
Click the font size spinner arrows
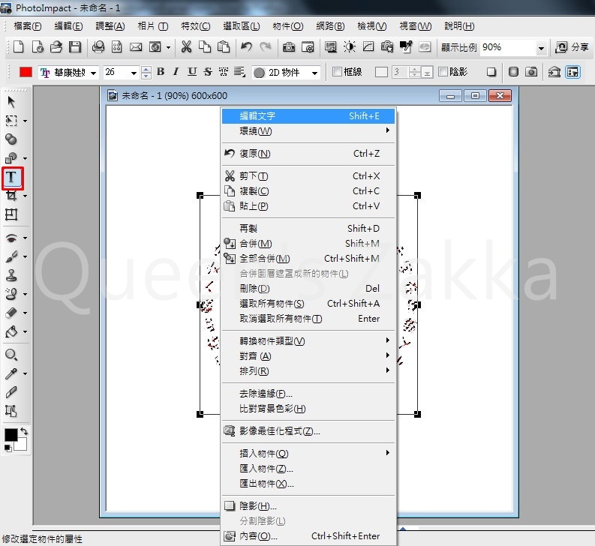coord(146,72)
